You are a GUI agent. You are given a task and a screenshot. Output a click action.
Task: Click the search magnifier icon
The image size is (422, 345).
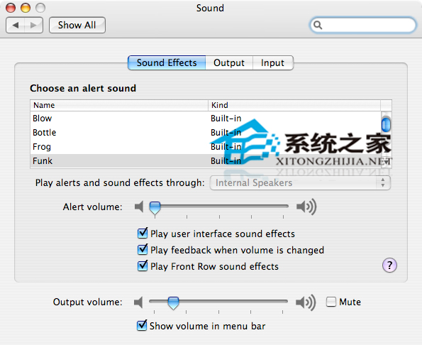(318, 25)
